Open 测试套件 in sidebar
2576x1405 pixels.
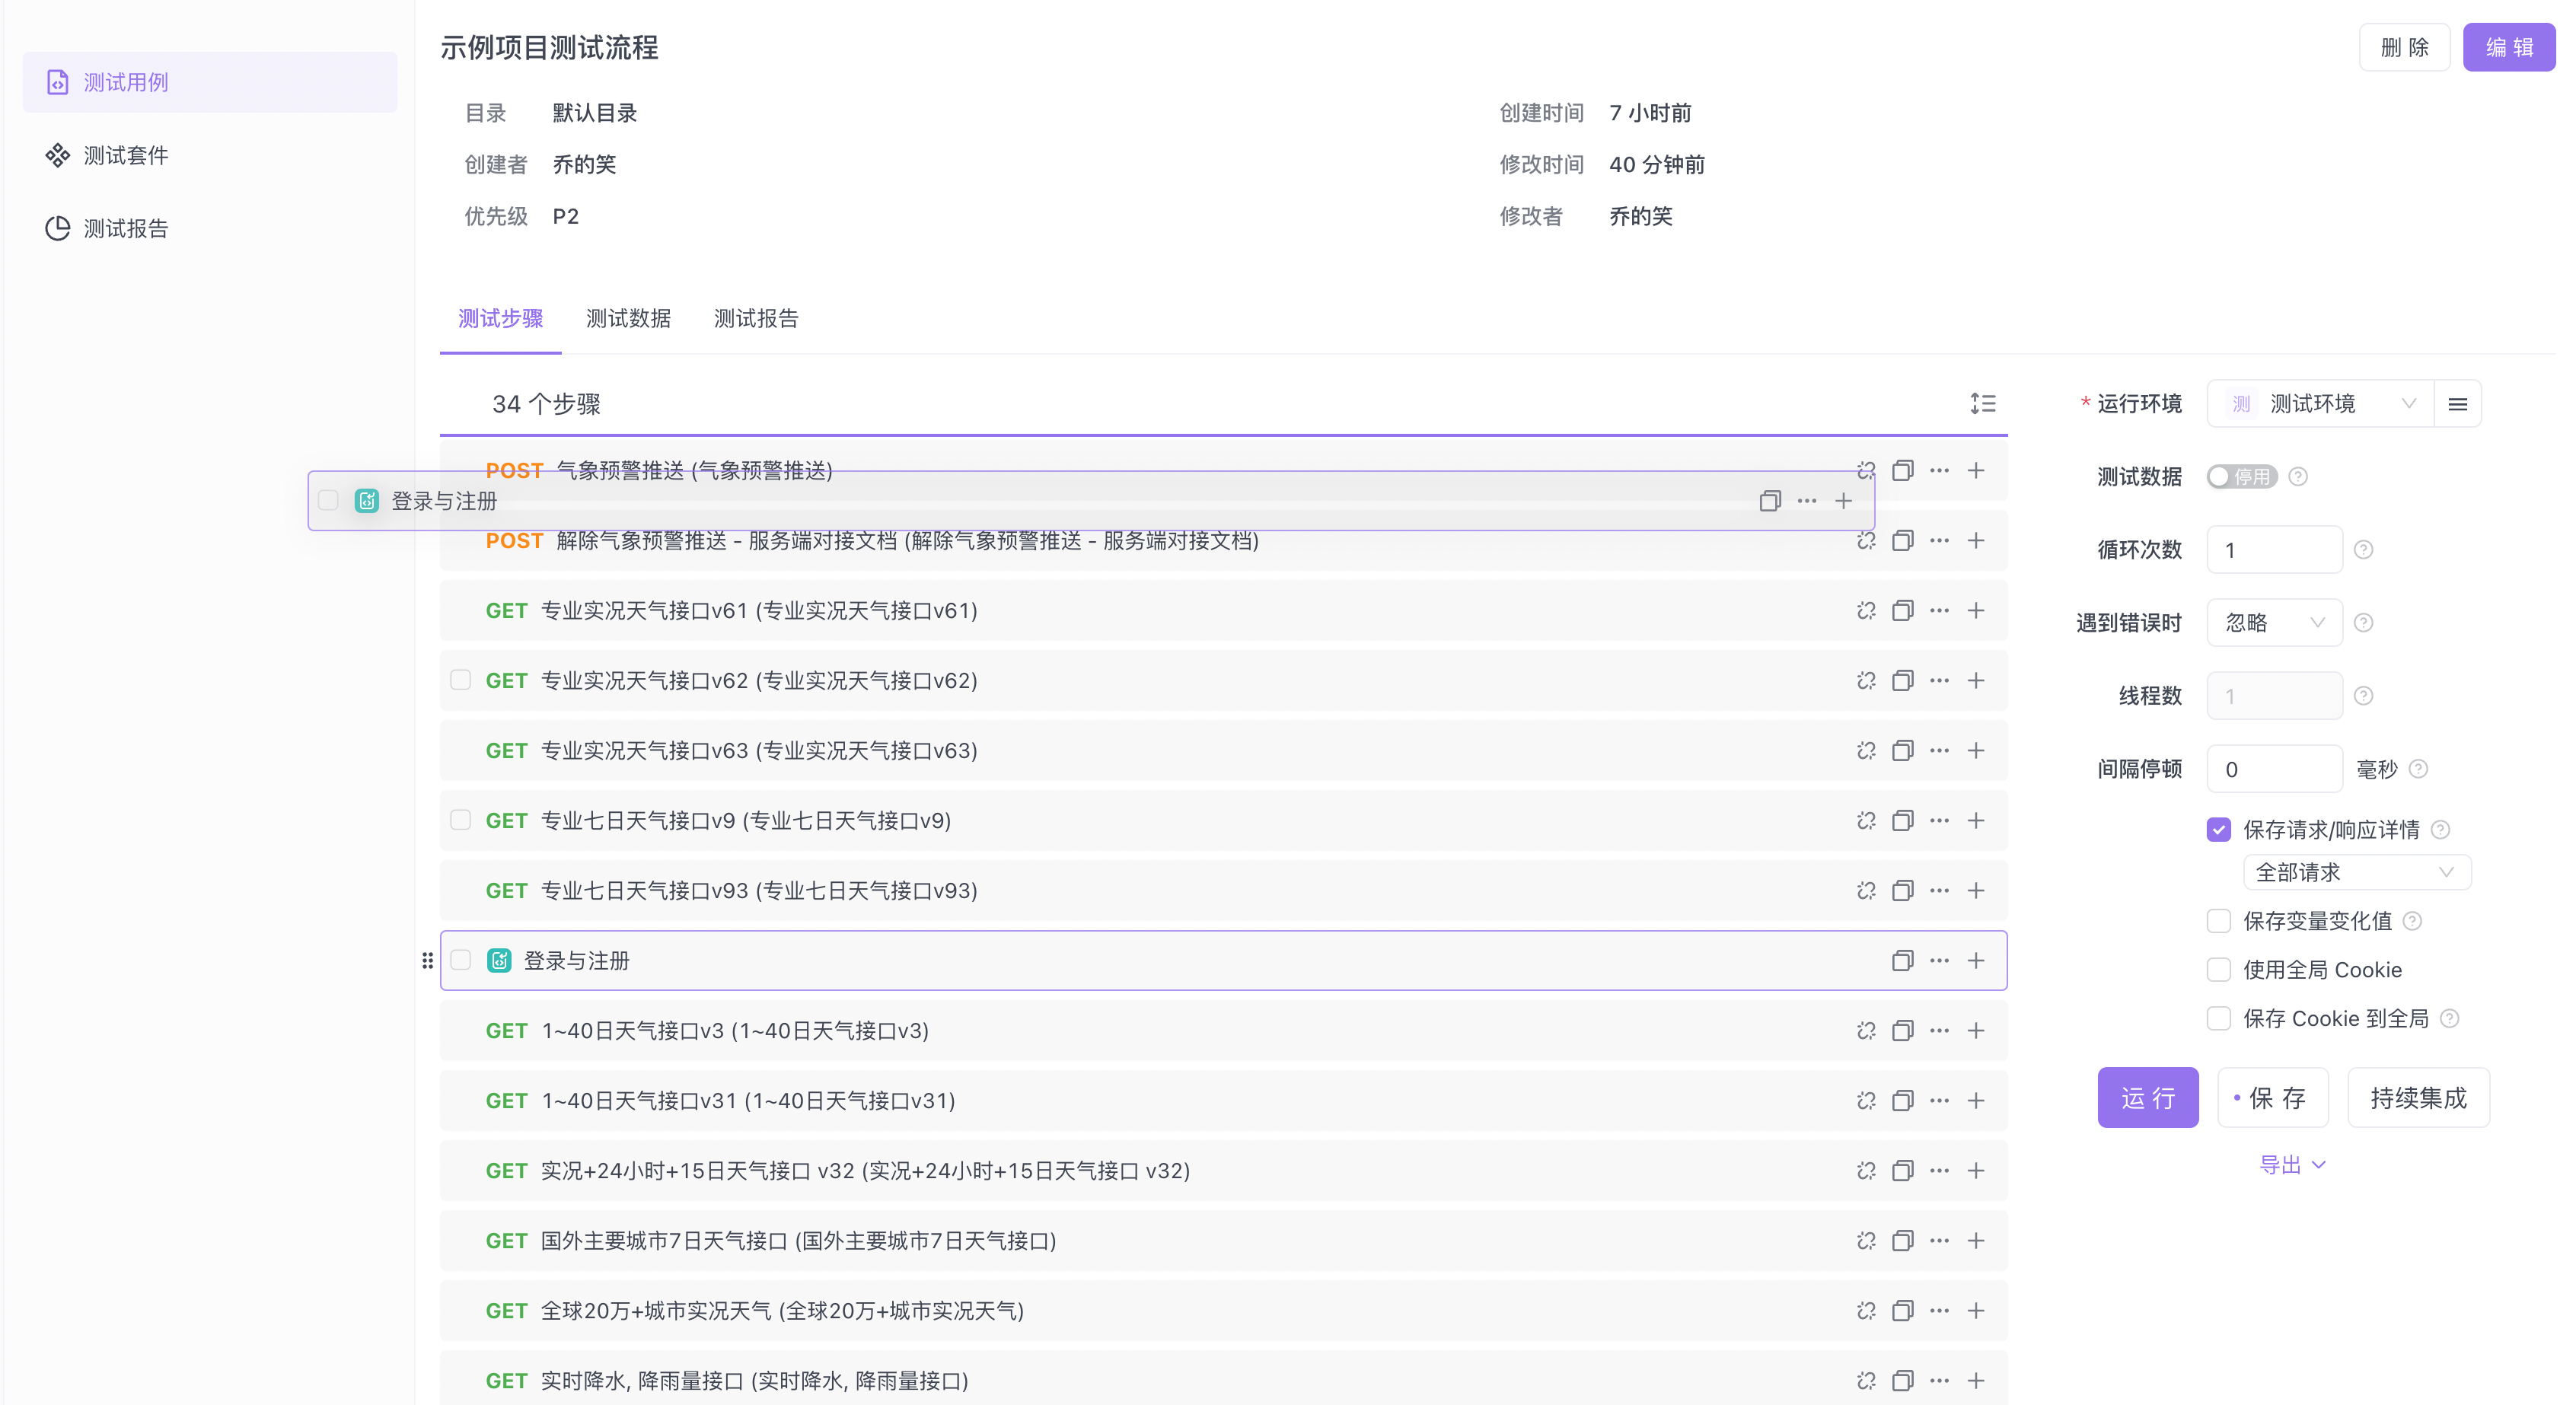tap(125, 156)
